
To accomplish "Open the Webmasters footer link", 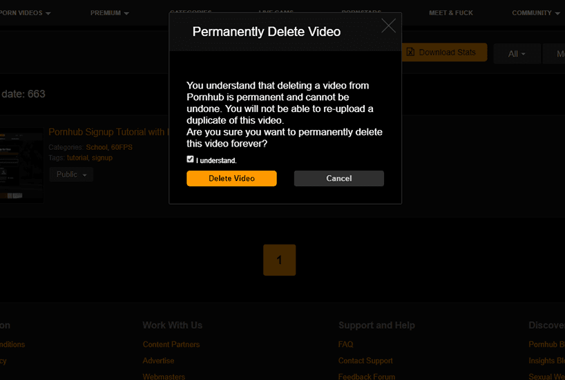I will [x=164, y=377].
